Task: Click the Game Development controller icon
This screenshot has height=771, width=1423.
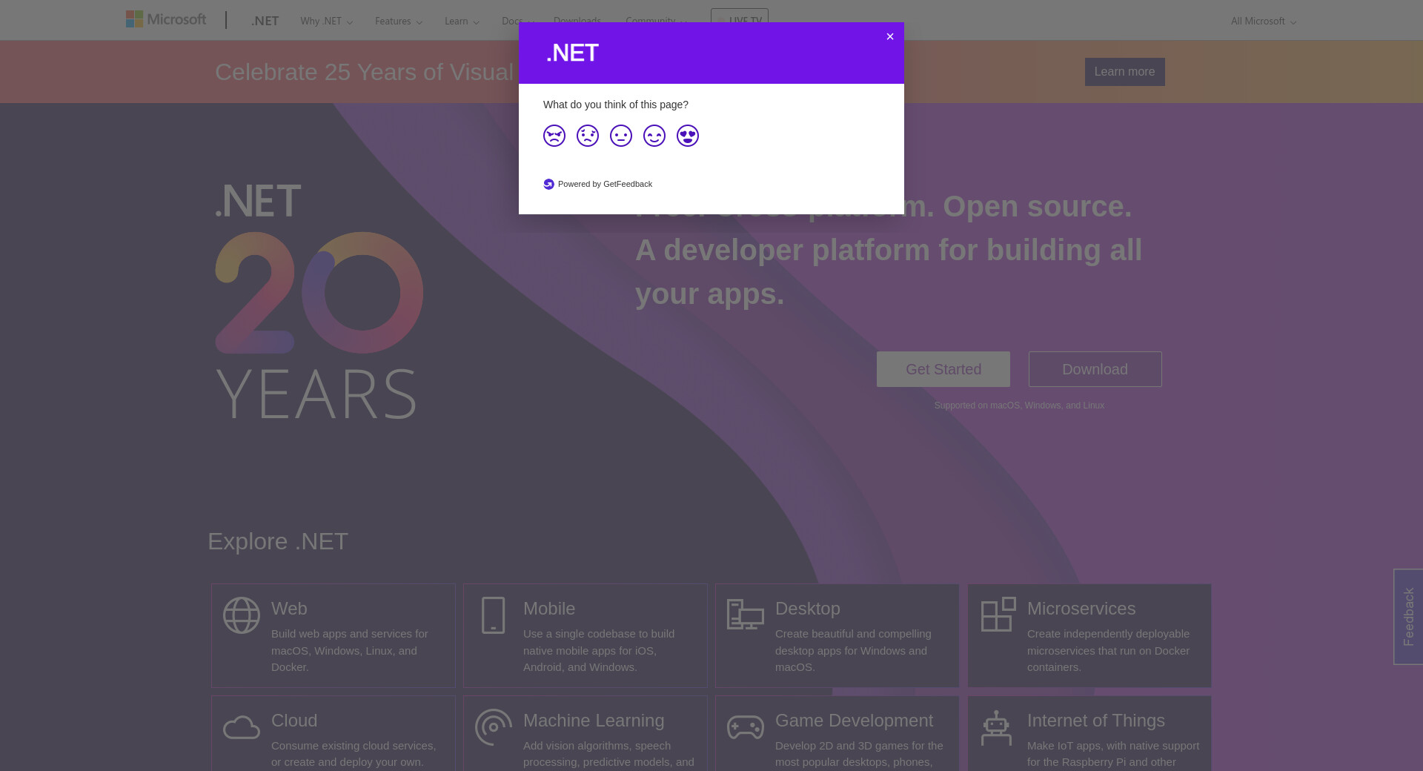Action: click(746, 727)
